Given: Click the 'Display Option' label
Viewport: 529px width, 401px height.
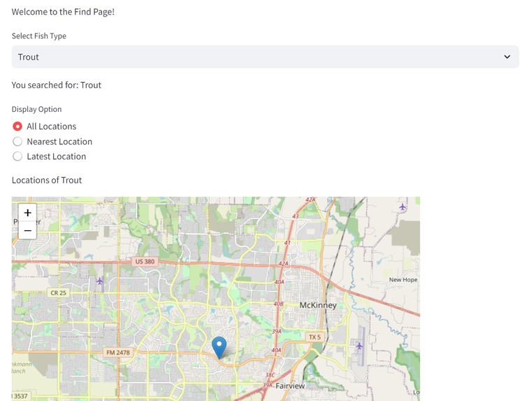Looking at the screenshot, I should 37,109.
